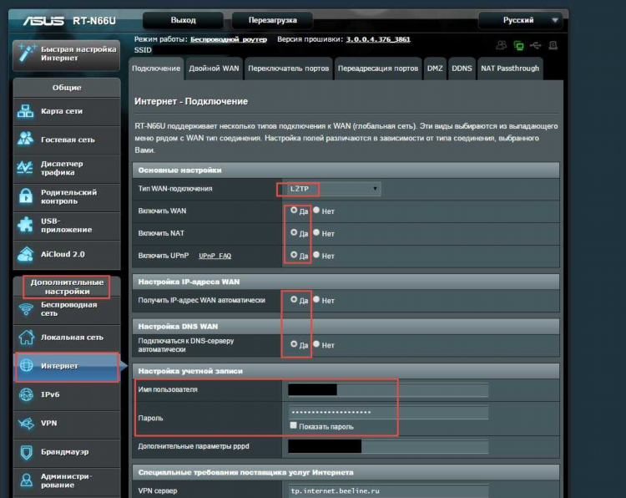Viewport: 626px width, 498px height.
Task: Click the connected clients status icon
Action: pos(502,45)
